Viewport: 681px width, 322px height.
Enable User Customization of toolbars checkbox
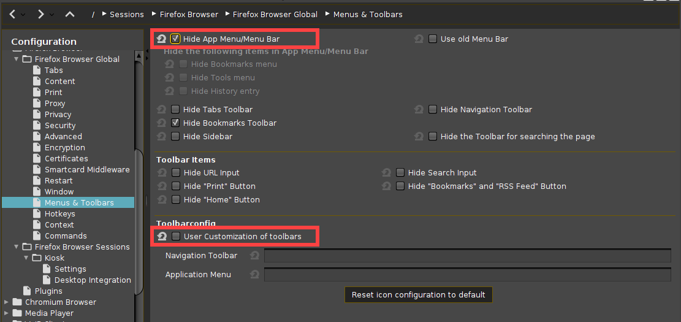click(x=176, y=237)
